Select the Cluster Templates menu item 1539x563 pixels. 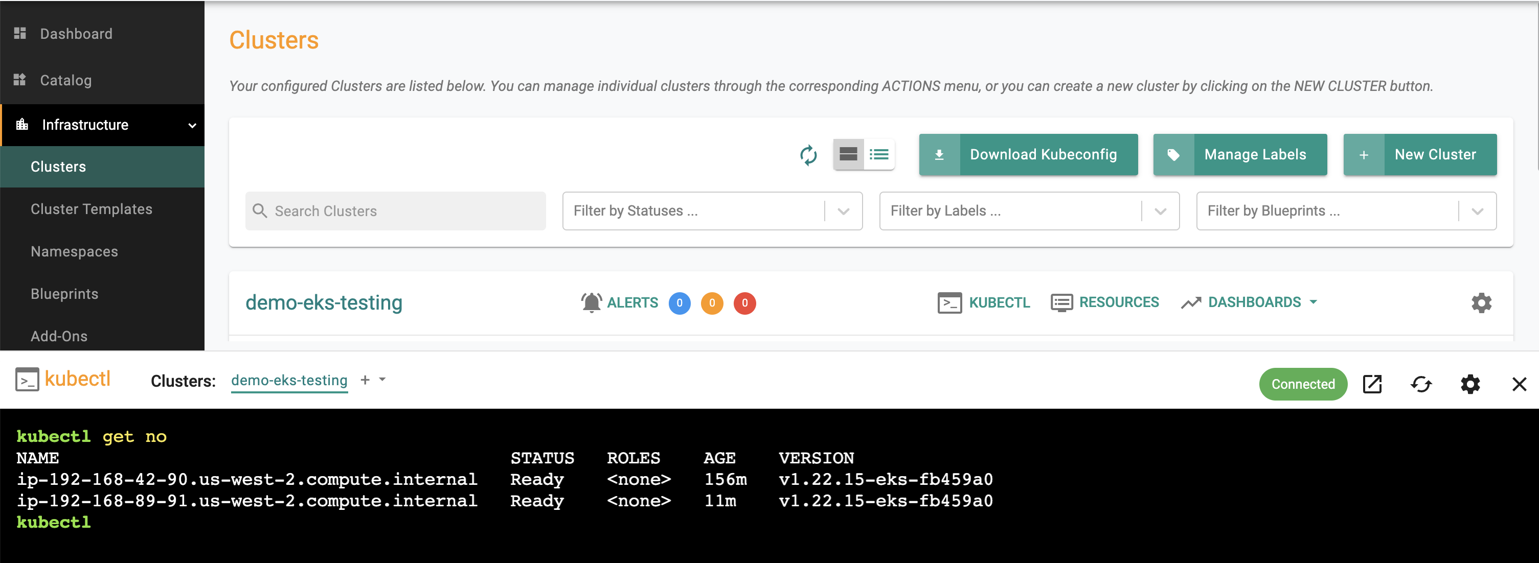pyautogui.click(x=92, y=209)
